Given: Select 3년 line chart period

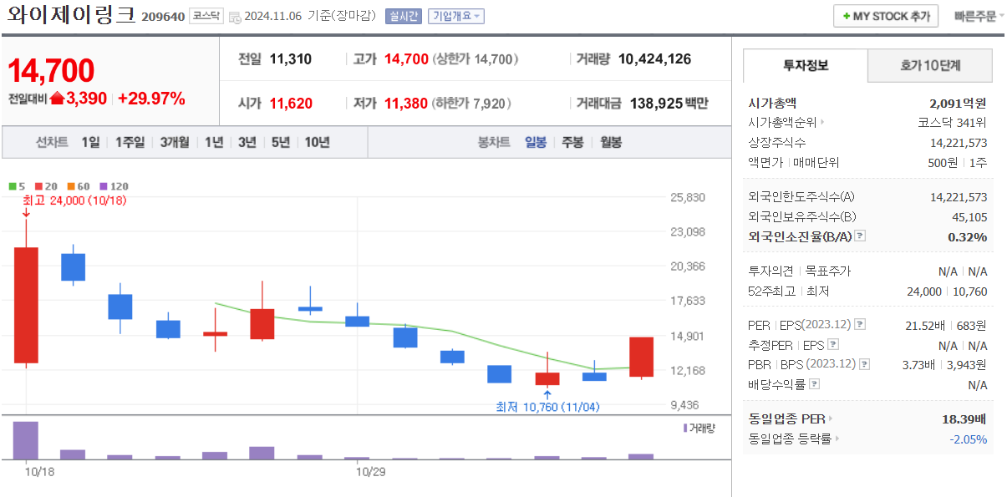Looking at the screenshot, I should tap(247, 142).
